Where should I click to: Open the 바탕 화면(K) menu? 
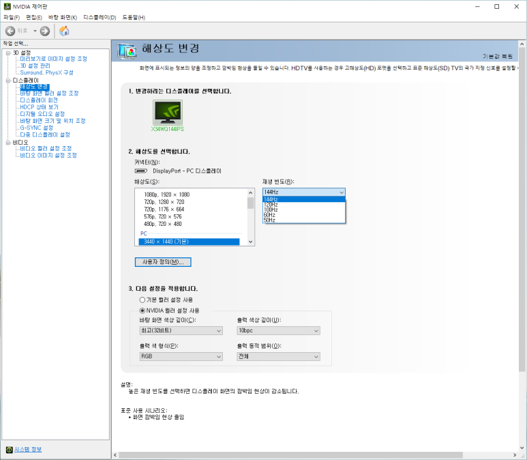[x=63, y=18]
